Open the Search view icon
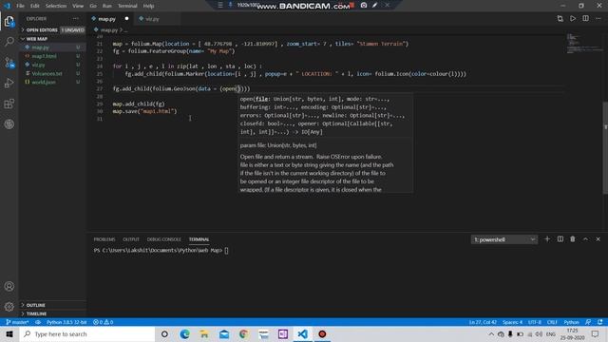The height and width of the screenshot is (342, 608). (9, 42)
